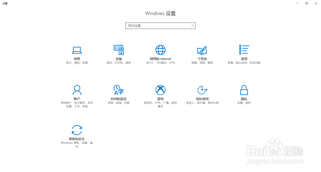Screen dimensions: 321x172
Task: Restore down the 设置 window
Action: click(x=307, y=3)
